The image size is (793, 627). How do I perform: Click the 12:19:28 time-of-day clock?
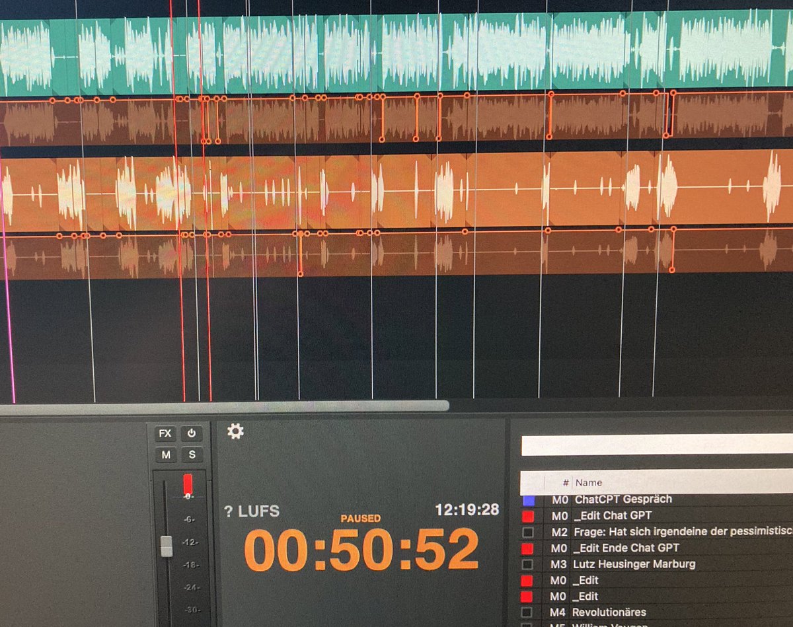tap(467, 509)
